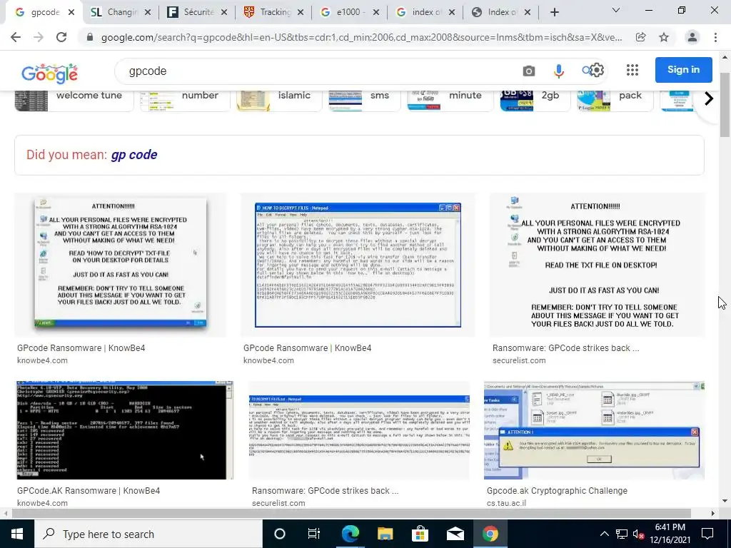Click the Sign in button
The image size is (731, 548).
pyautogui.click(x=683, y=70)
